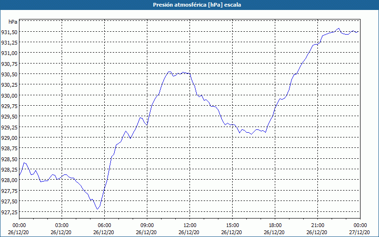Select the 930,50 y-axis value

pyautogui.click(x=9, y=74)
